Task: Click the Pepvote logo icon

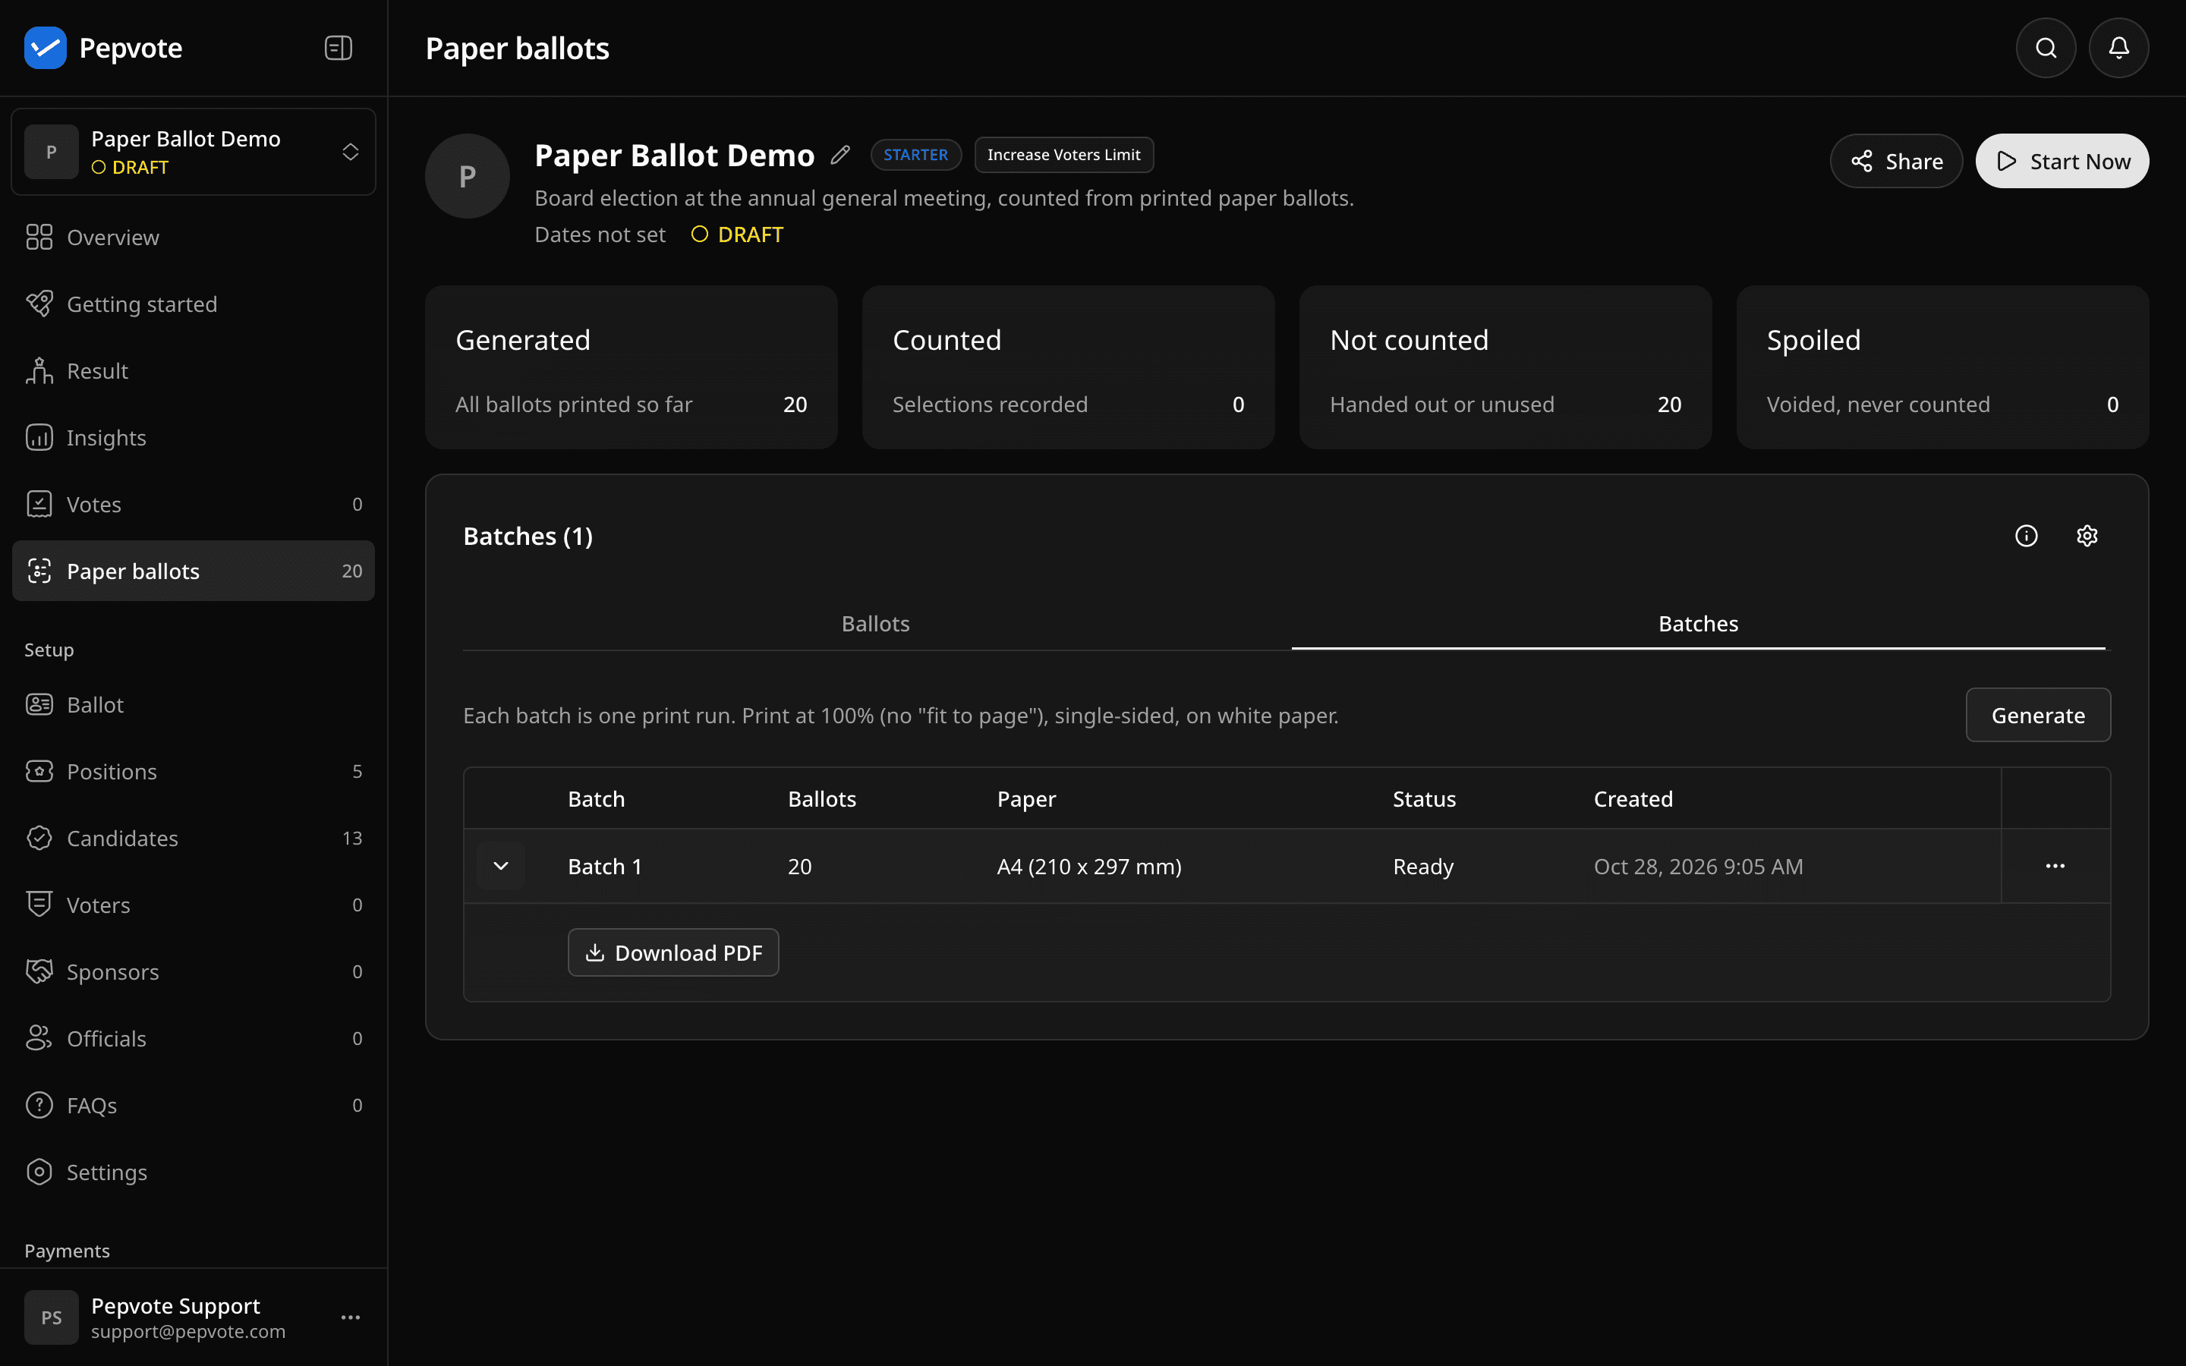Action: [46, 48]
